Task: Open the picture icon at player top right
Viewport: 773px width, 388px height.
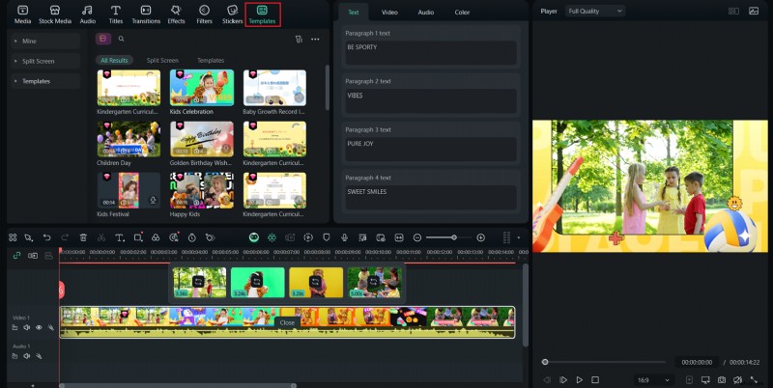Action: point(754,11)
